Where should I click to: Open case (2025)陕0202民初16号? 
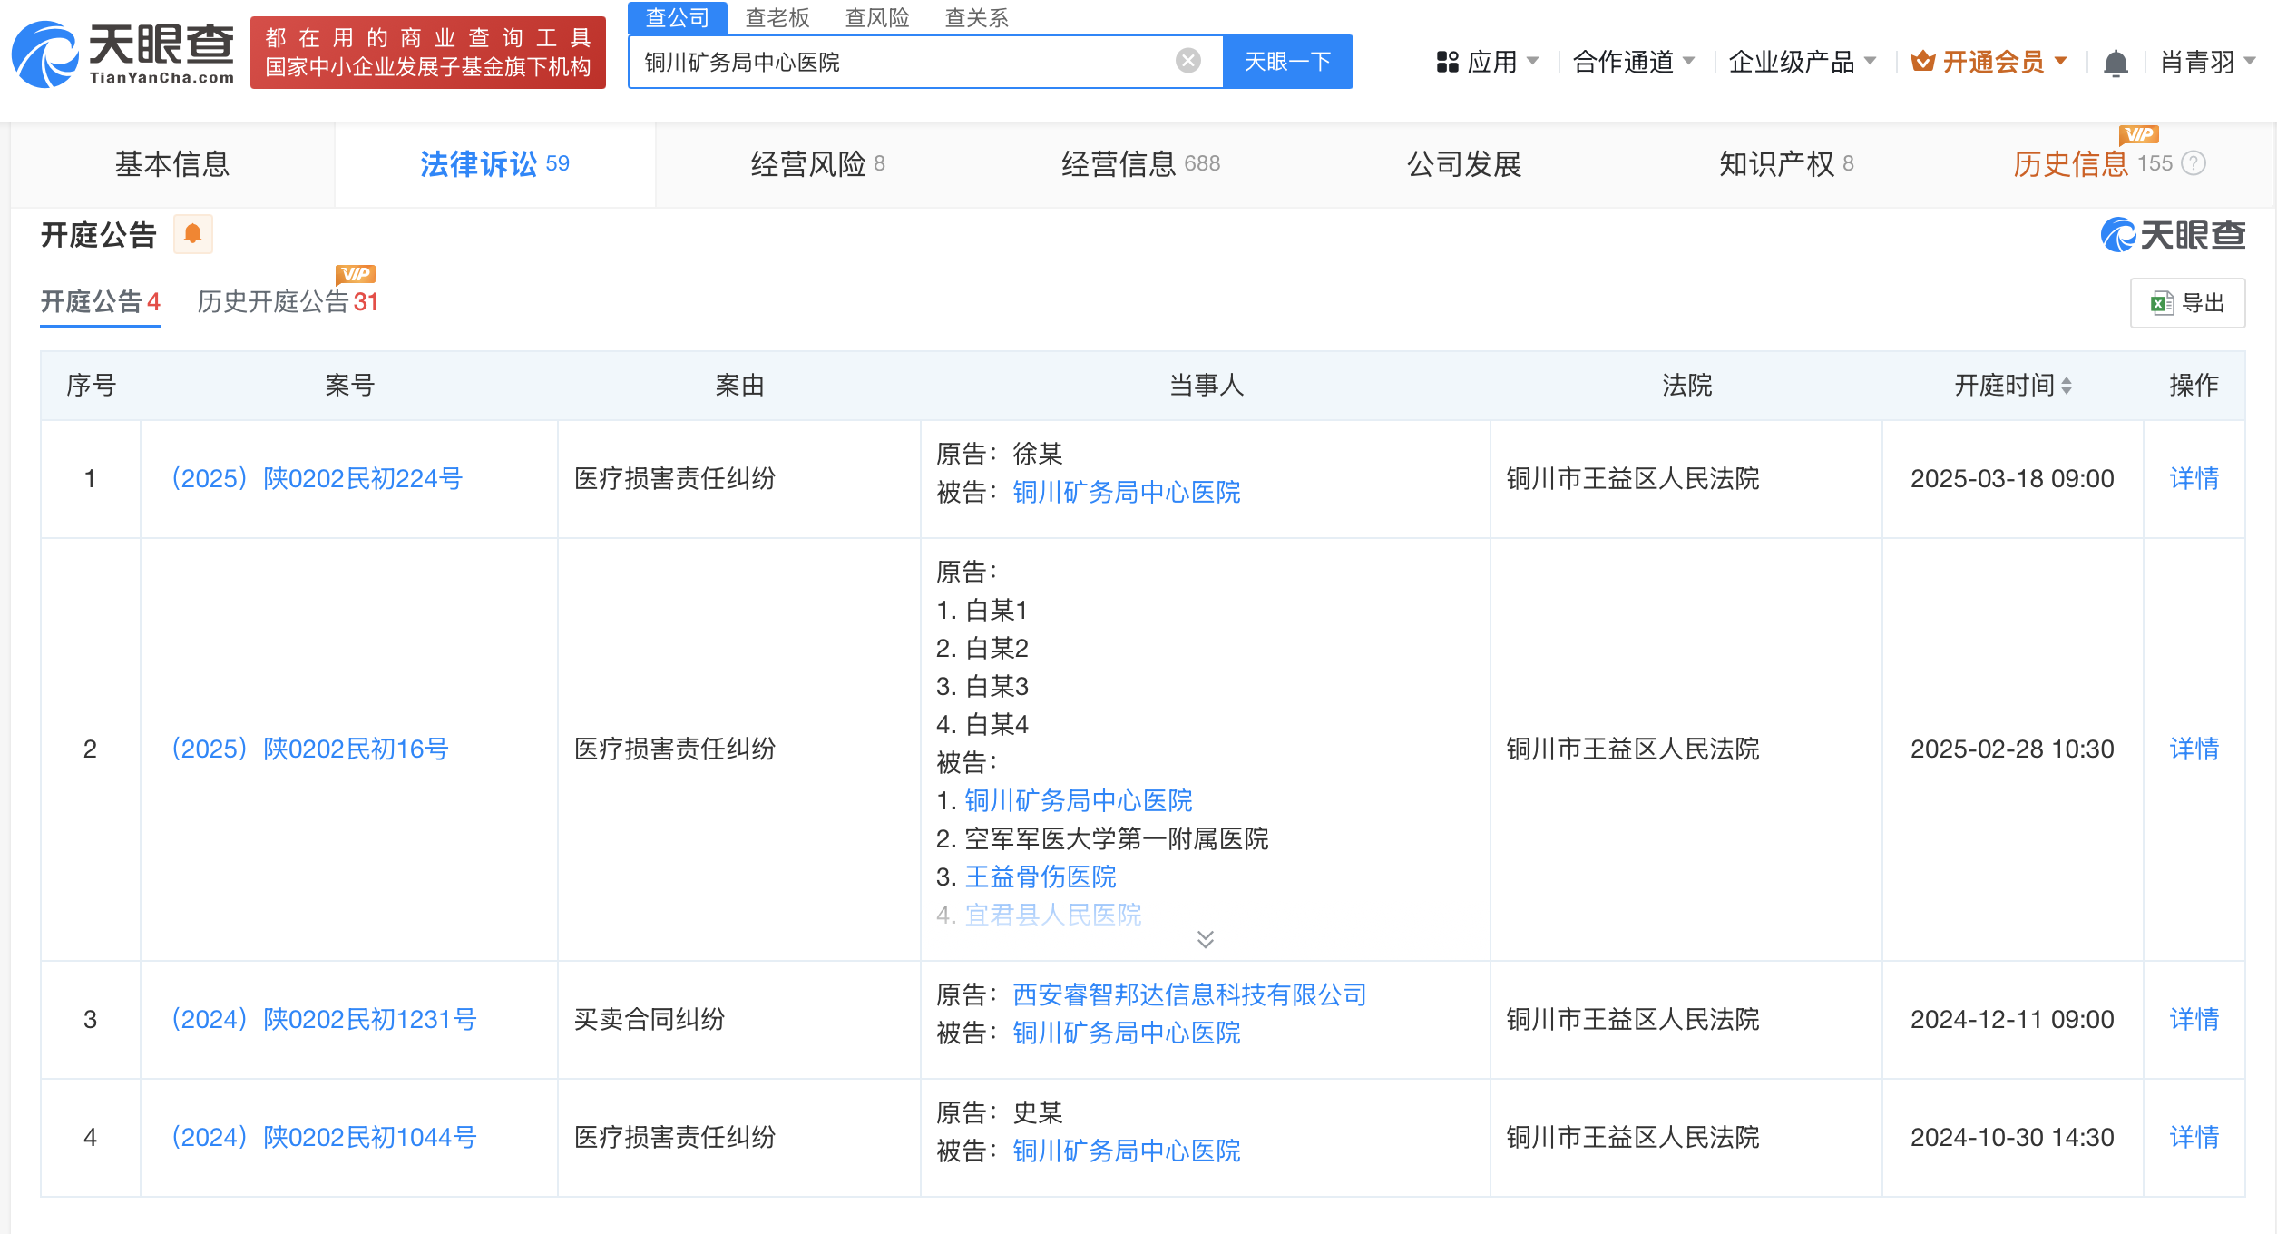[x=309, y=749]
